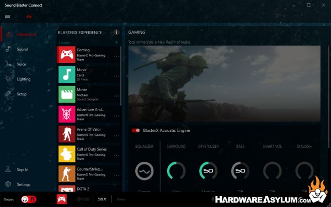Open options dots for Gaming profile
The width and height of the screenshot is (331, 207).
tap(116, 56)
